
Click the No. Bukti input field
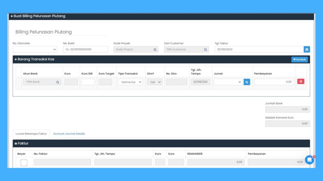click(85, 49)
